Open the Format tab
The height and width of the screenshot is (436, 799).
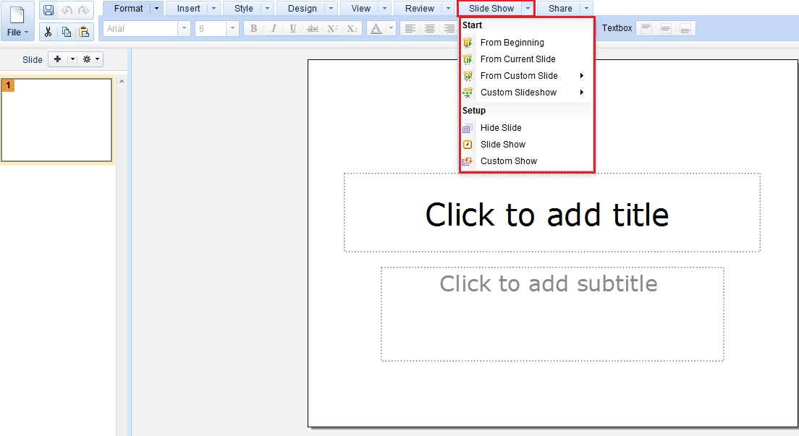point(128,8)
